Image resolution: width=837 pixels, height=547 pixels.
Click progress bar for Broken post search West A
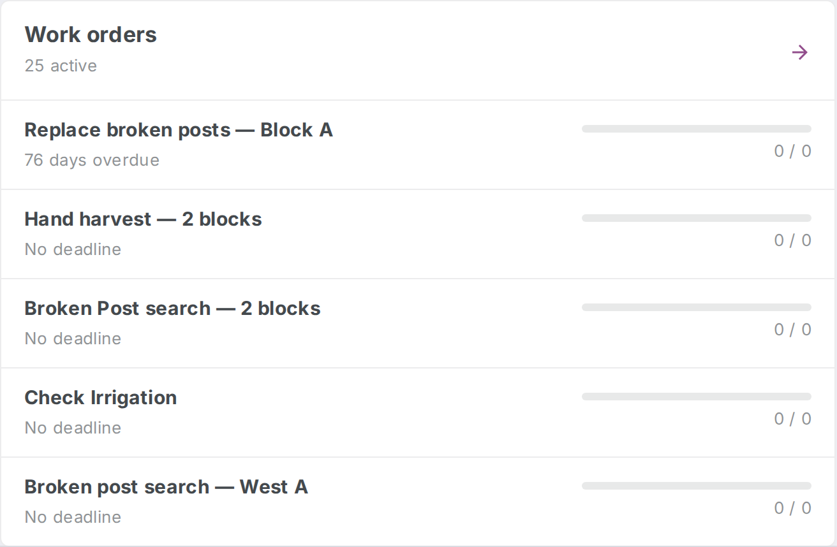pos(697,486)
